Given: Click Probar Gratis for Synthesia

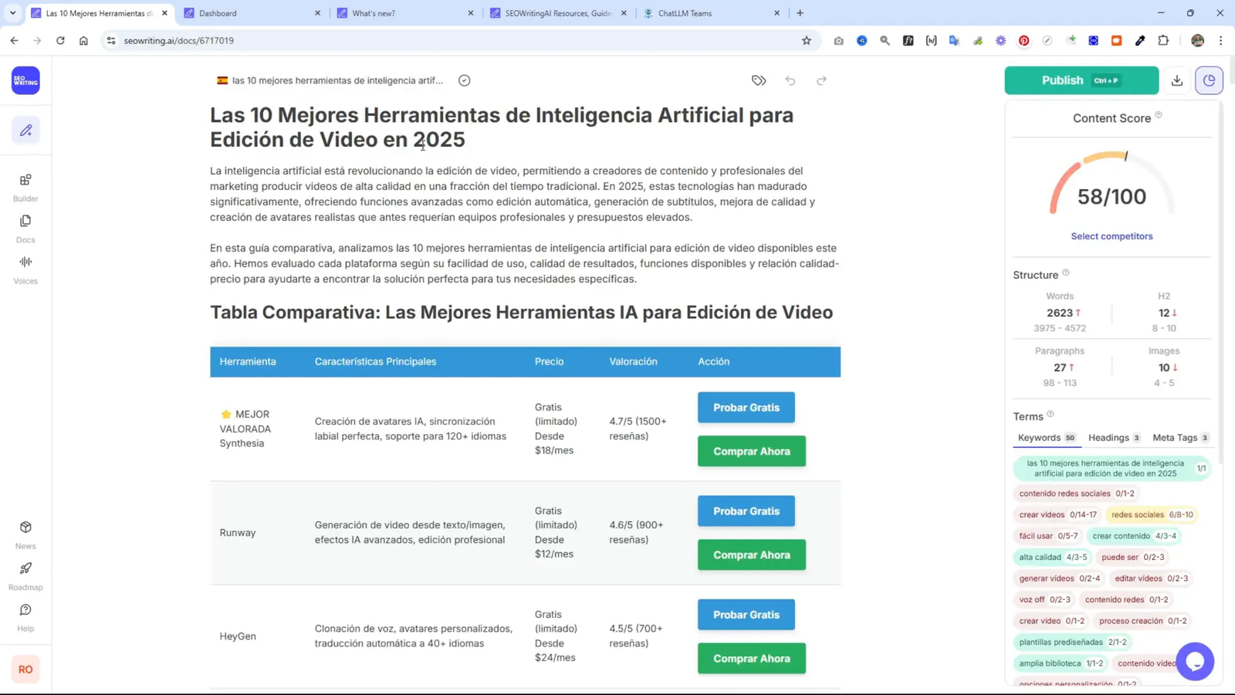Looking at the screenshot, I should [x=745, y=407].
